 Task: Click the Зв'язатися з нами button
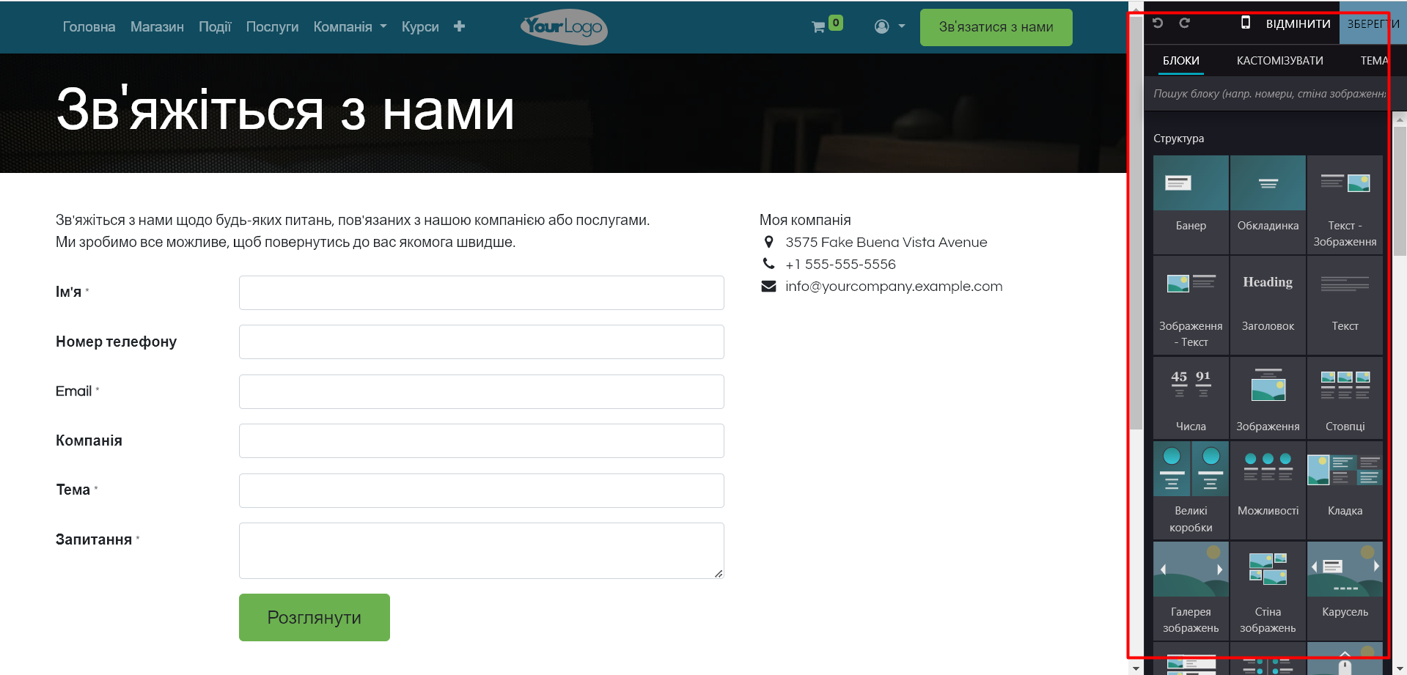(996, 27)
